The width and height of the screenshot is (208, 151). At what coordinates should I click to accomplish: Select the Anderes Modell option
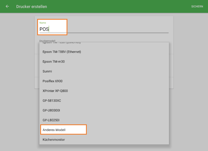coord(54,130)
